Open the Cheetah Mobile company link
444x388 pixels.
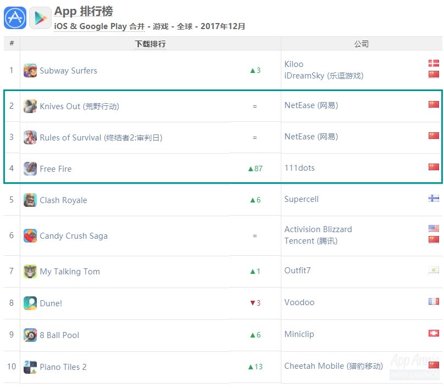334,366
